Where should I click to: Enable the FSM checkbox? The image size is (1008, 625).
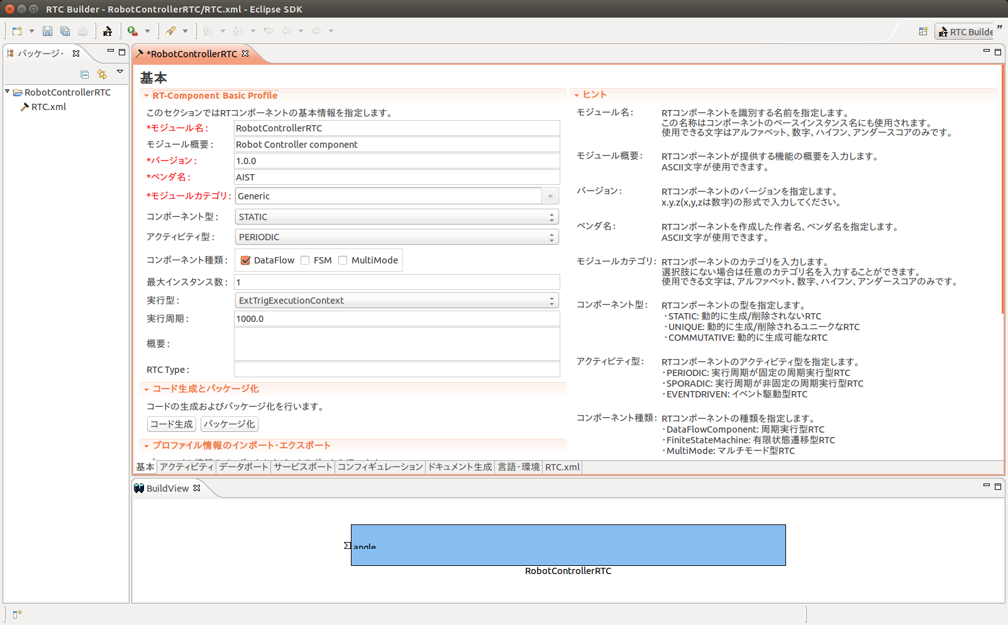305,260
